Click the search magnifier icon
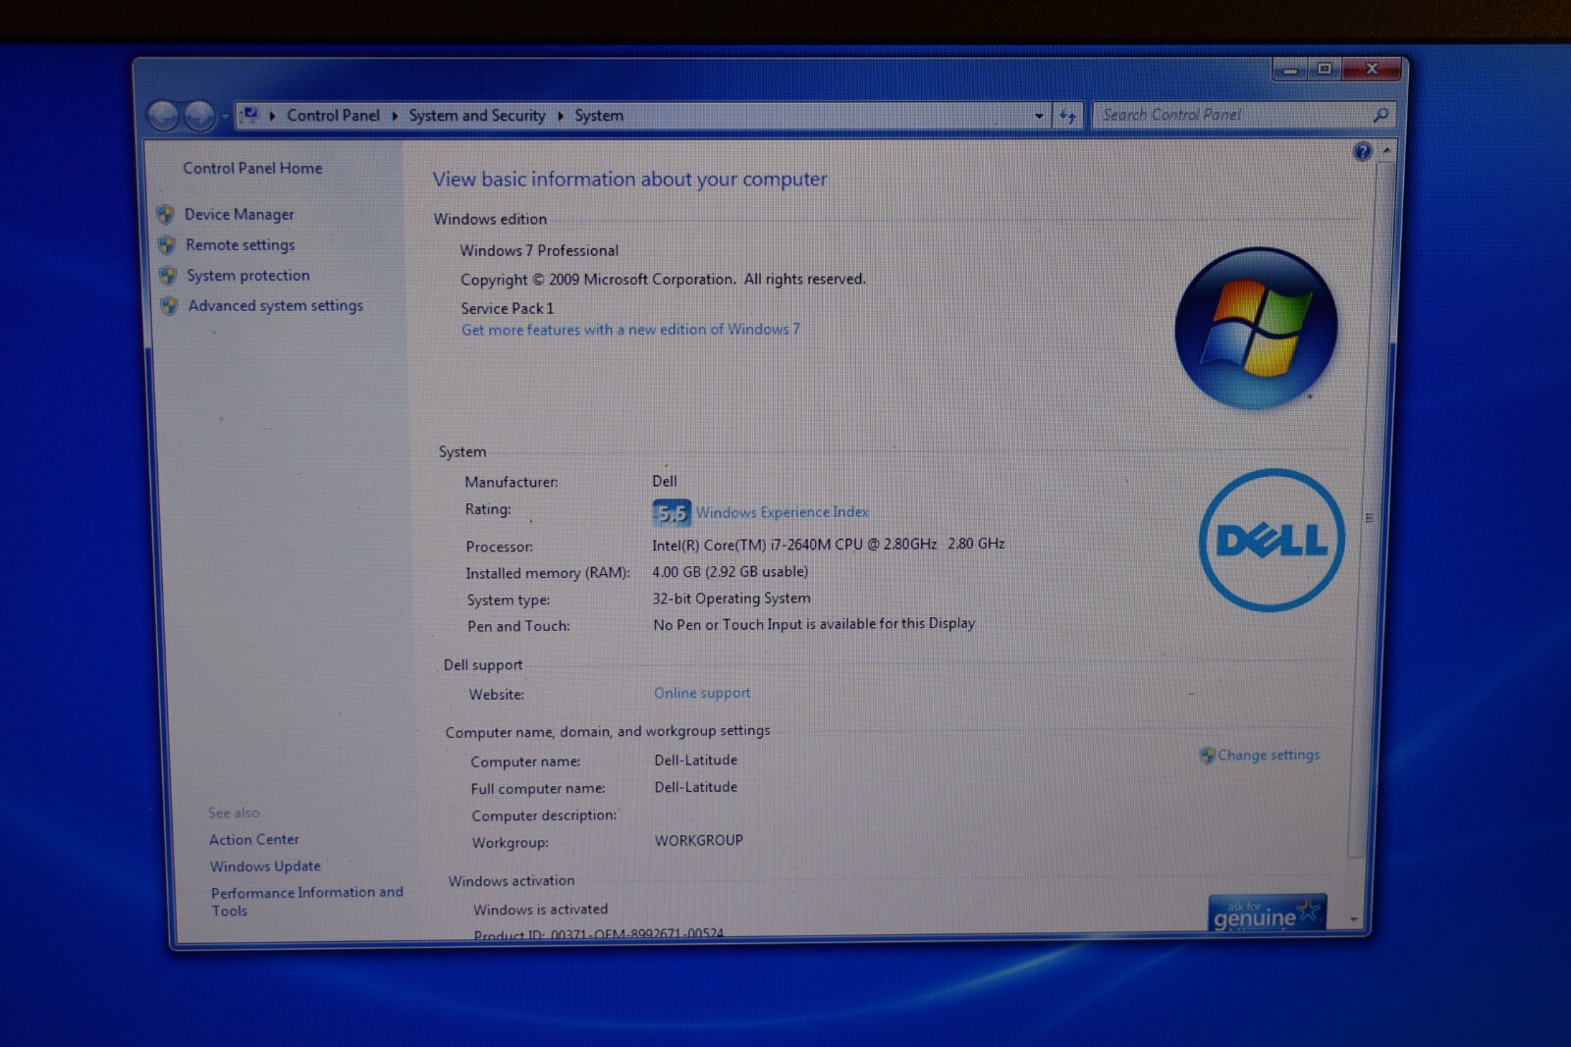Image resolution: width=1571 pixels, height=1047 pixels. [x=1381, y=115]
